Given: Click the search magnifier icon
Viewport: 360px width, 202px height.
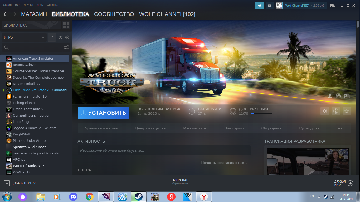Looking at the screenshot, I should tap(6, 48).
